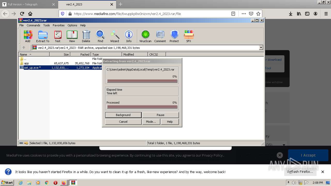Screen dimensions: 331x186
Task: Click the Protect shield icon
Action: pos(174,36)
